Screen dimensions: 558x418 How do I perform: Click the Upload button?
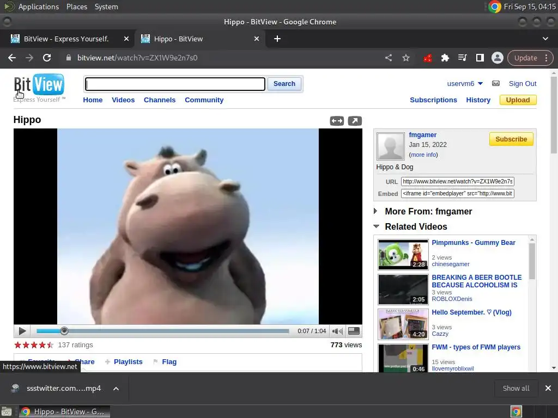click(518, 100)
